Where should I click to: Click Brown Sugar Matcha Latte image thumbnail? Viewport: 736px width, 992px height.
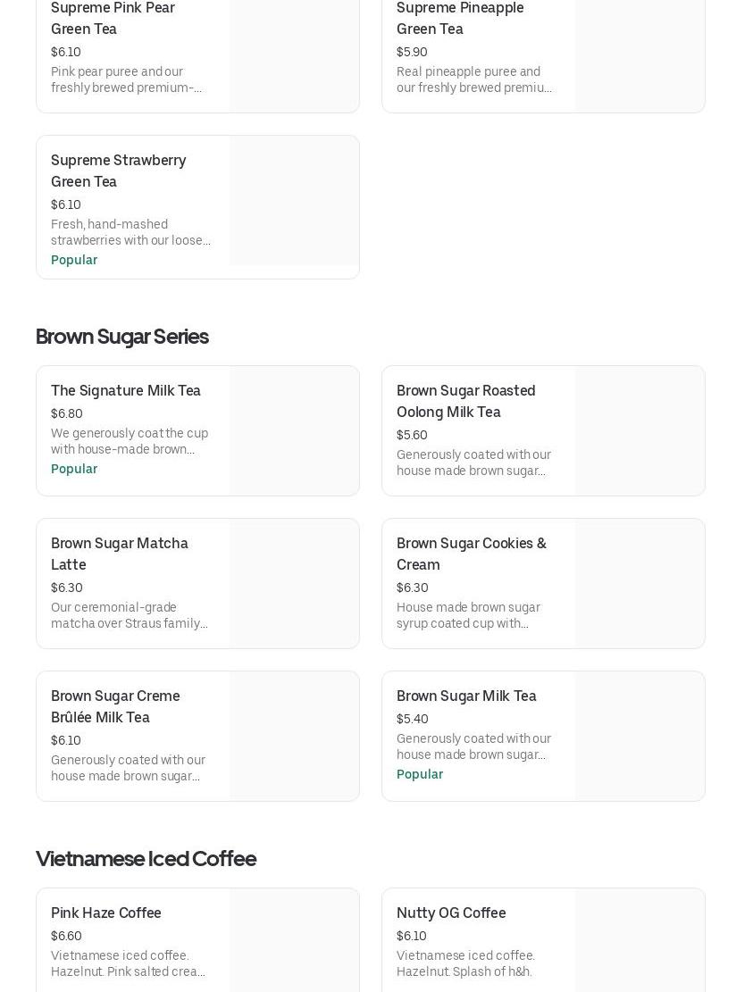(294, 583)
